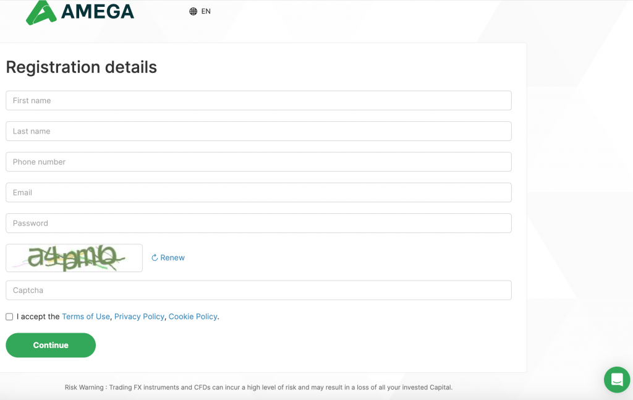Open the Privacy Policy link
This screenshot has height=400, width=633.
click(x=139, y=317)
